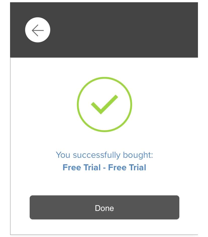This screenshot has height=237, width=208.
Task: Select the 'Free Trial - Free Trial' text
Action: (105, 167)
